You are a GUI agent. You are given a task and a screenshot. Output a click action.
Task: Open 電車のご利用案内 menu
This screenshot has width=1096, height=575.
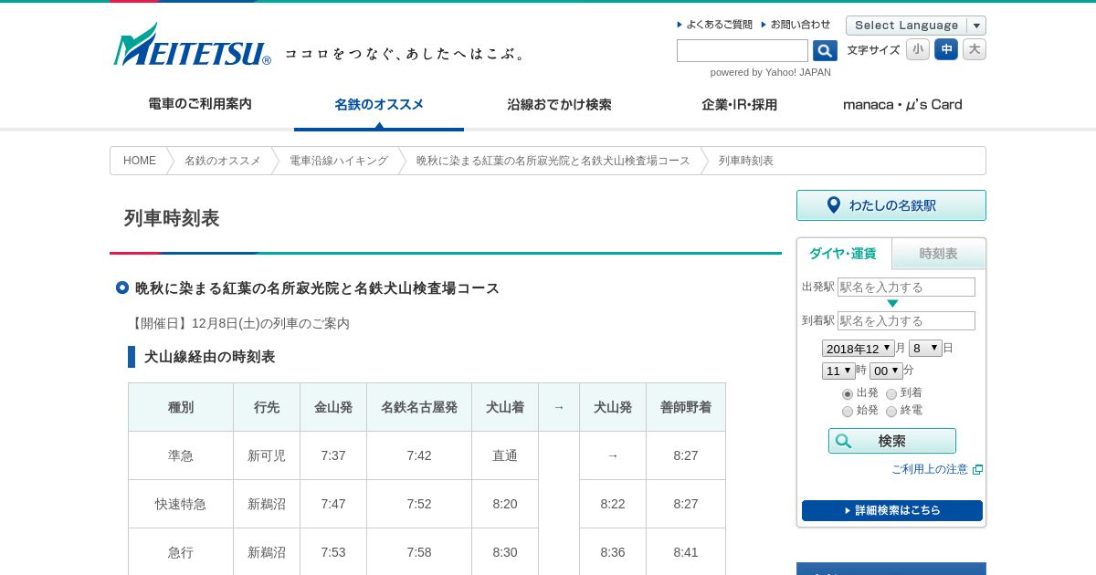(x=200, y=104)
